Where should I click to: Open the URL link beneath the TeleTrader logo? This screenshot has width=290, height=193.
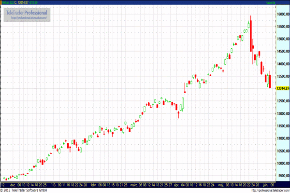[28, 18]
